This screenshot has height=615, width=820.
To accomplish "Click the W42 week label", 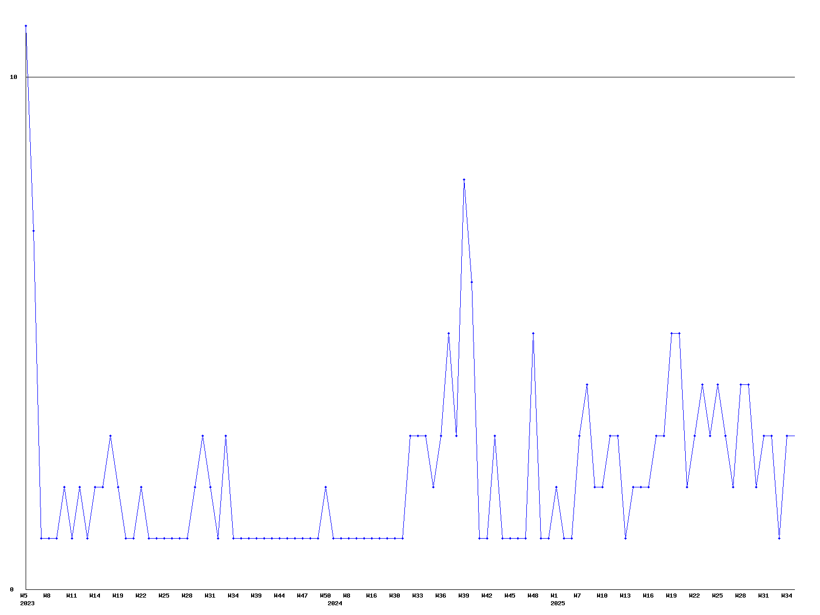I will pos(487,596).
